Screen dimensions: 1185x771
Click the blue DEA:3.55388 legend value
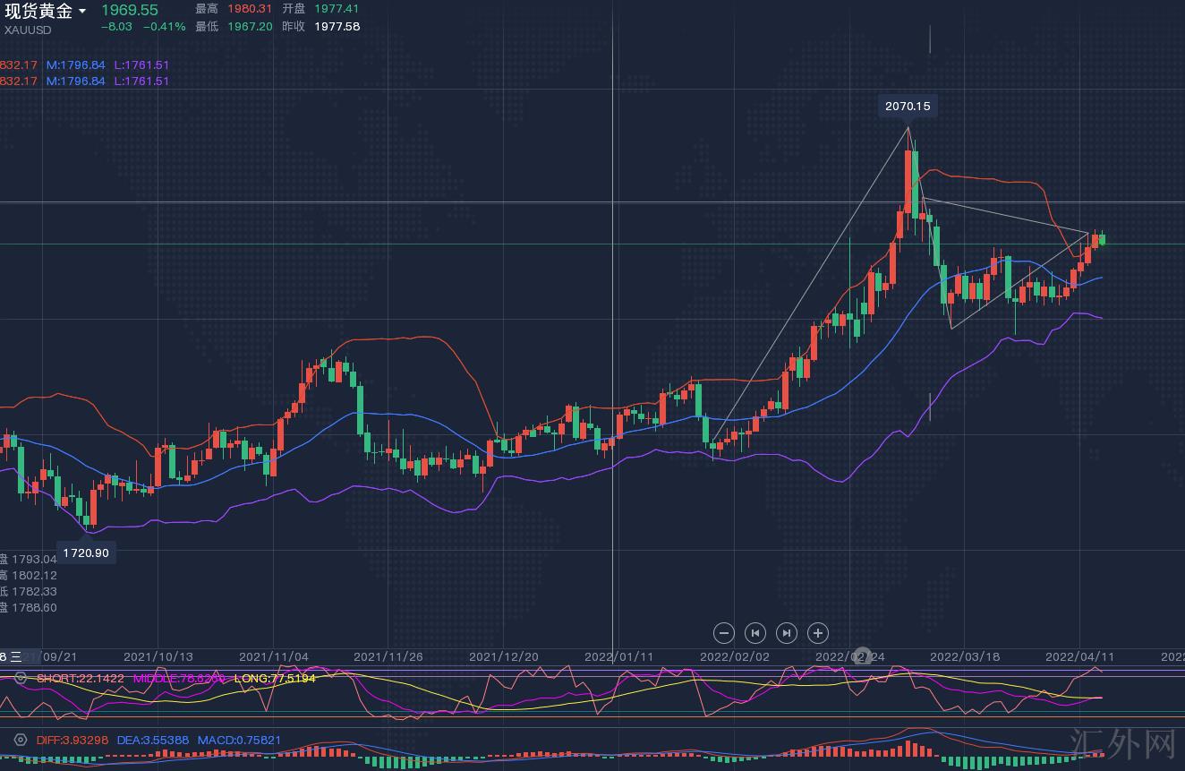tap(153, 741)
